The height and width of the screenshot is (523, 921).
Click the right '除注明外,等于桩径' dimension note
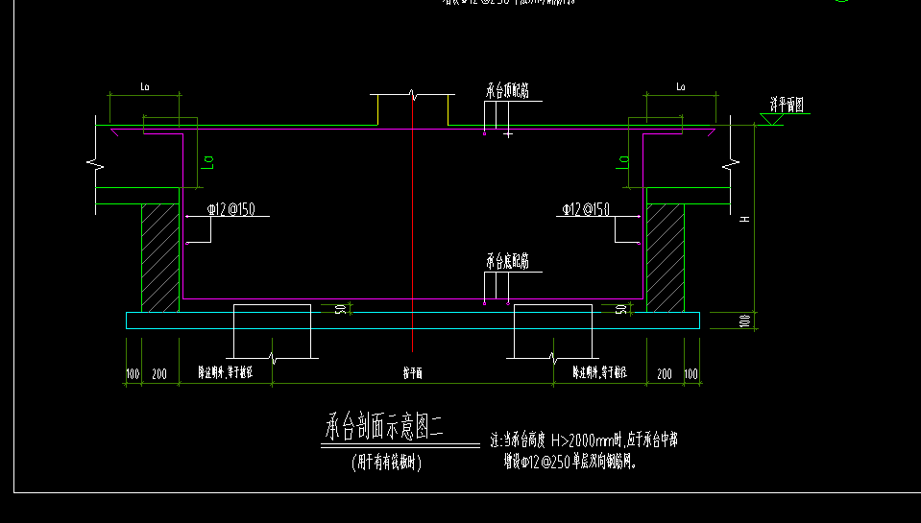(x=599, y=372)
